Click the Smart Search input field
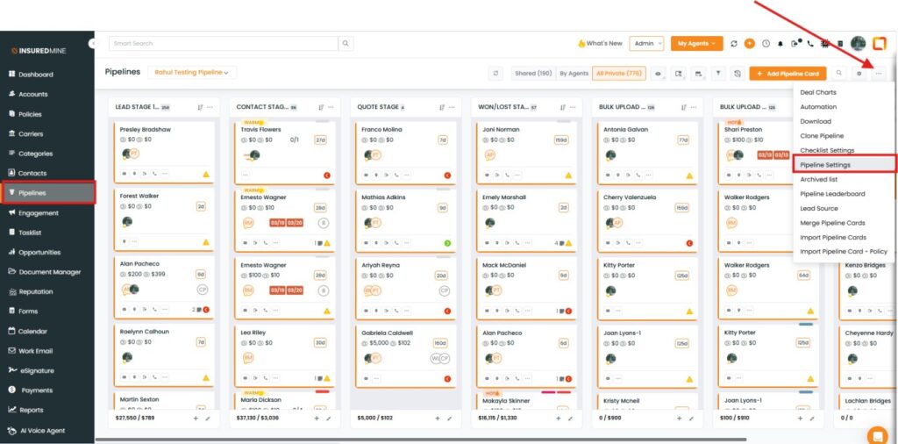898x444 pixels. point(224,43)
